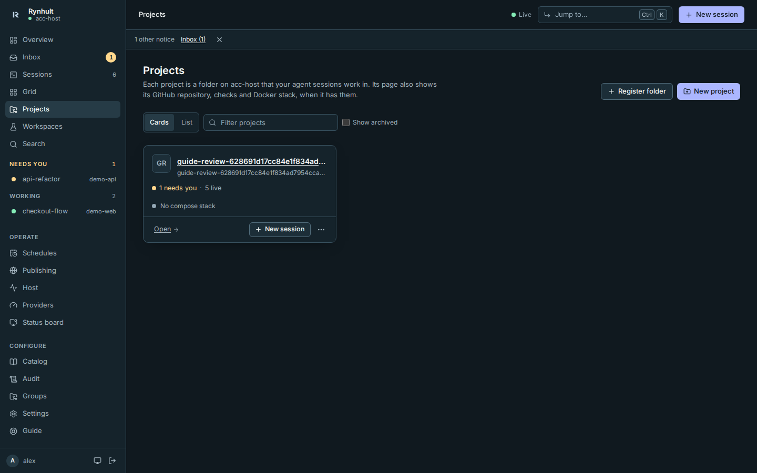The image size is (757, 473).
Task: Click the Jump to command box
Action: point(605,15)
